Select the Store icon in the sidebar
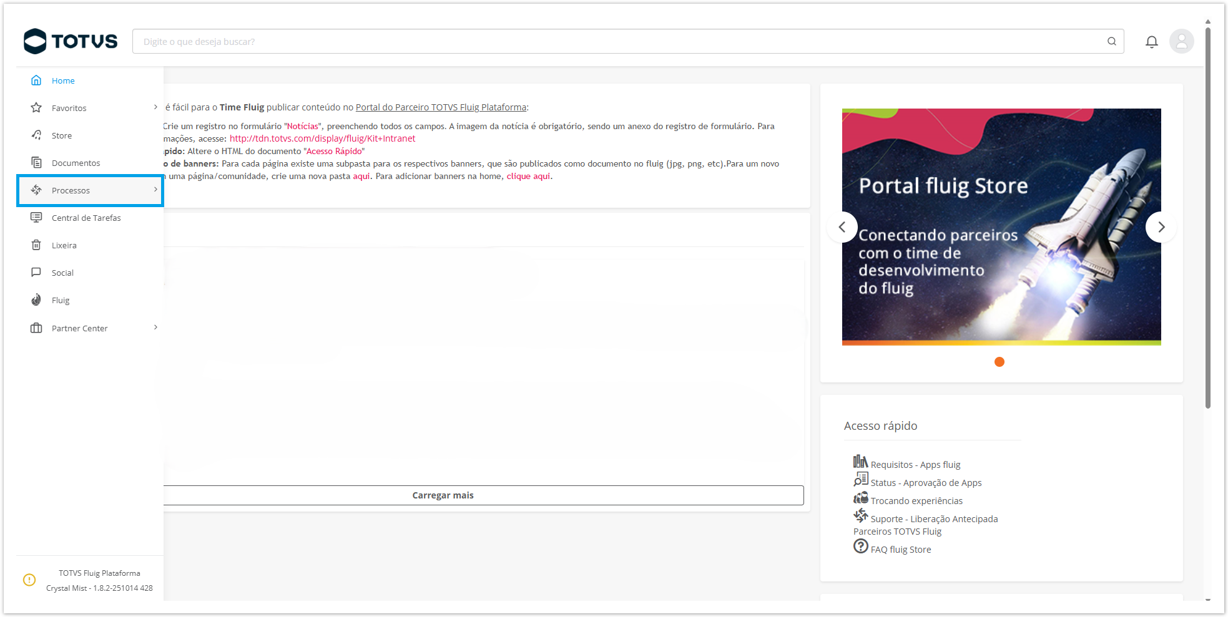Image resolution: width=1228 pixels, height=617 pixels. point(37,135)
